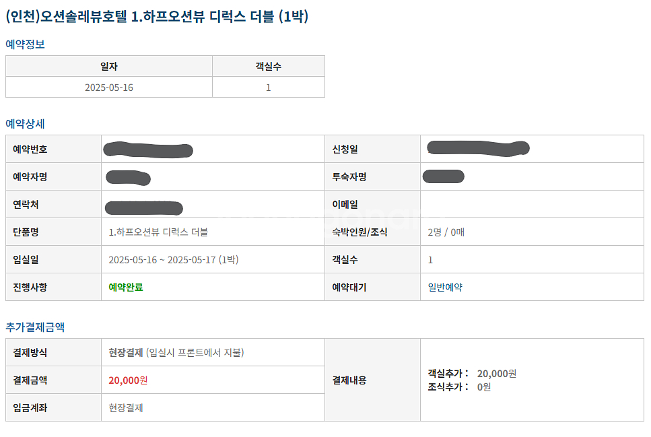Image resolution: width=651 pixels, height=437 pixels.
Task: Click the 2025-05-16 date cell
Action: click(109, 88)
